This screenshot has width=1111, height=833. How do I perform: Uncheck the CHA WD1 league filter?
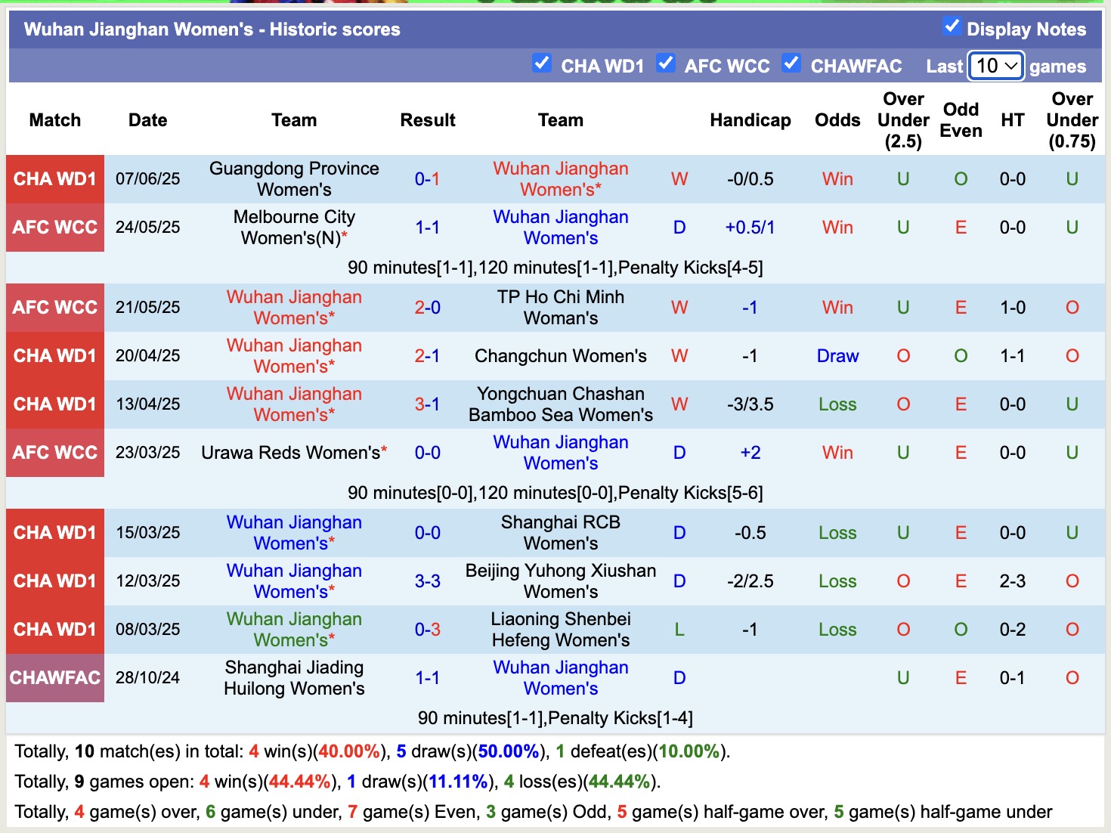[541, 63]
